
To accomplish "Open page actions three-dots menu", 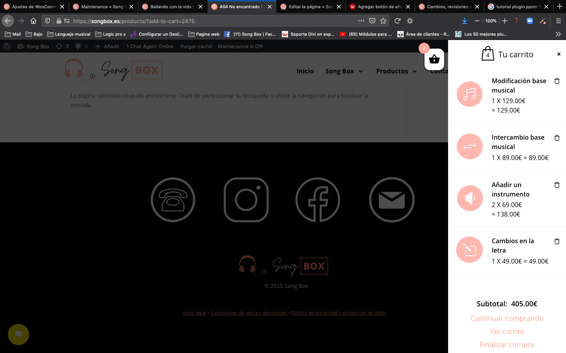I will 361,21.
